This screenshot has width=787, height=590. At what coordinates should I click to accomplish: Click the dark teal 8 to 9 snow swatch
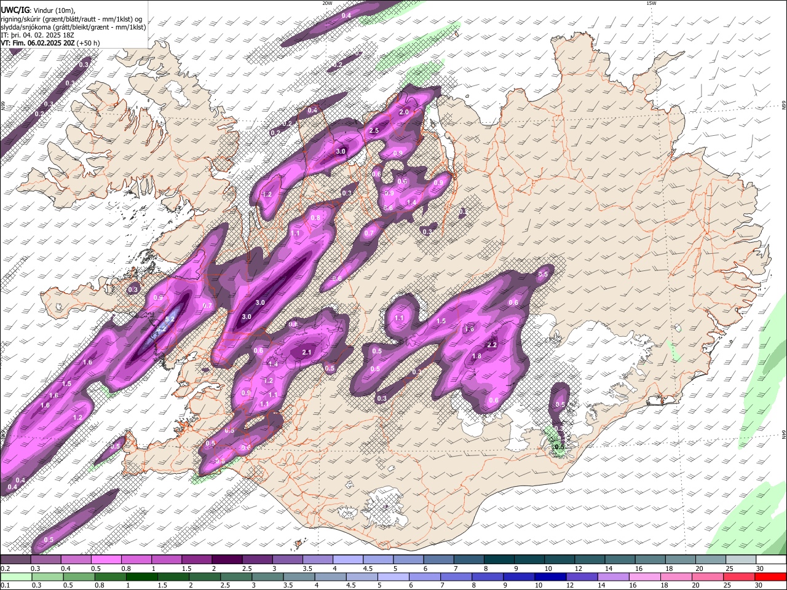point(499,560)
